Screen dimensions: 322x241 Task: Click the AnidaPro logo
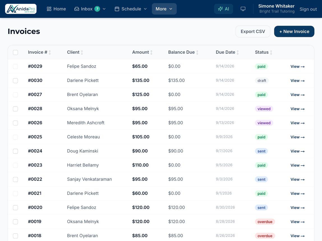point(21,9)
